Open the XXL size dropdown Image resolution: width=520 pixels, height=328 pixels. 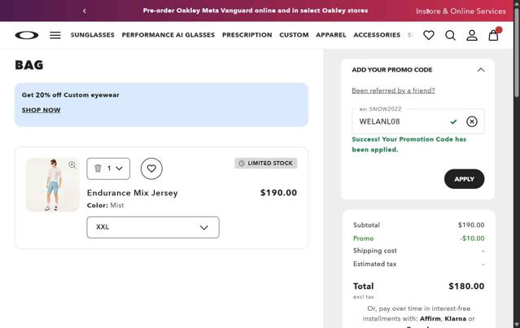pos(153,227)
